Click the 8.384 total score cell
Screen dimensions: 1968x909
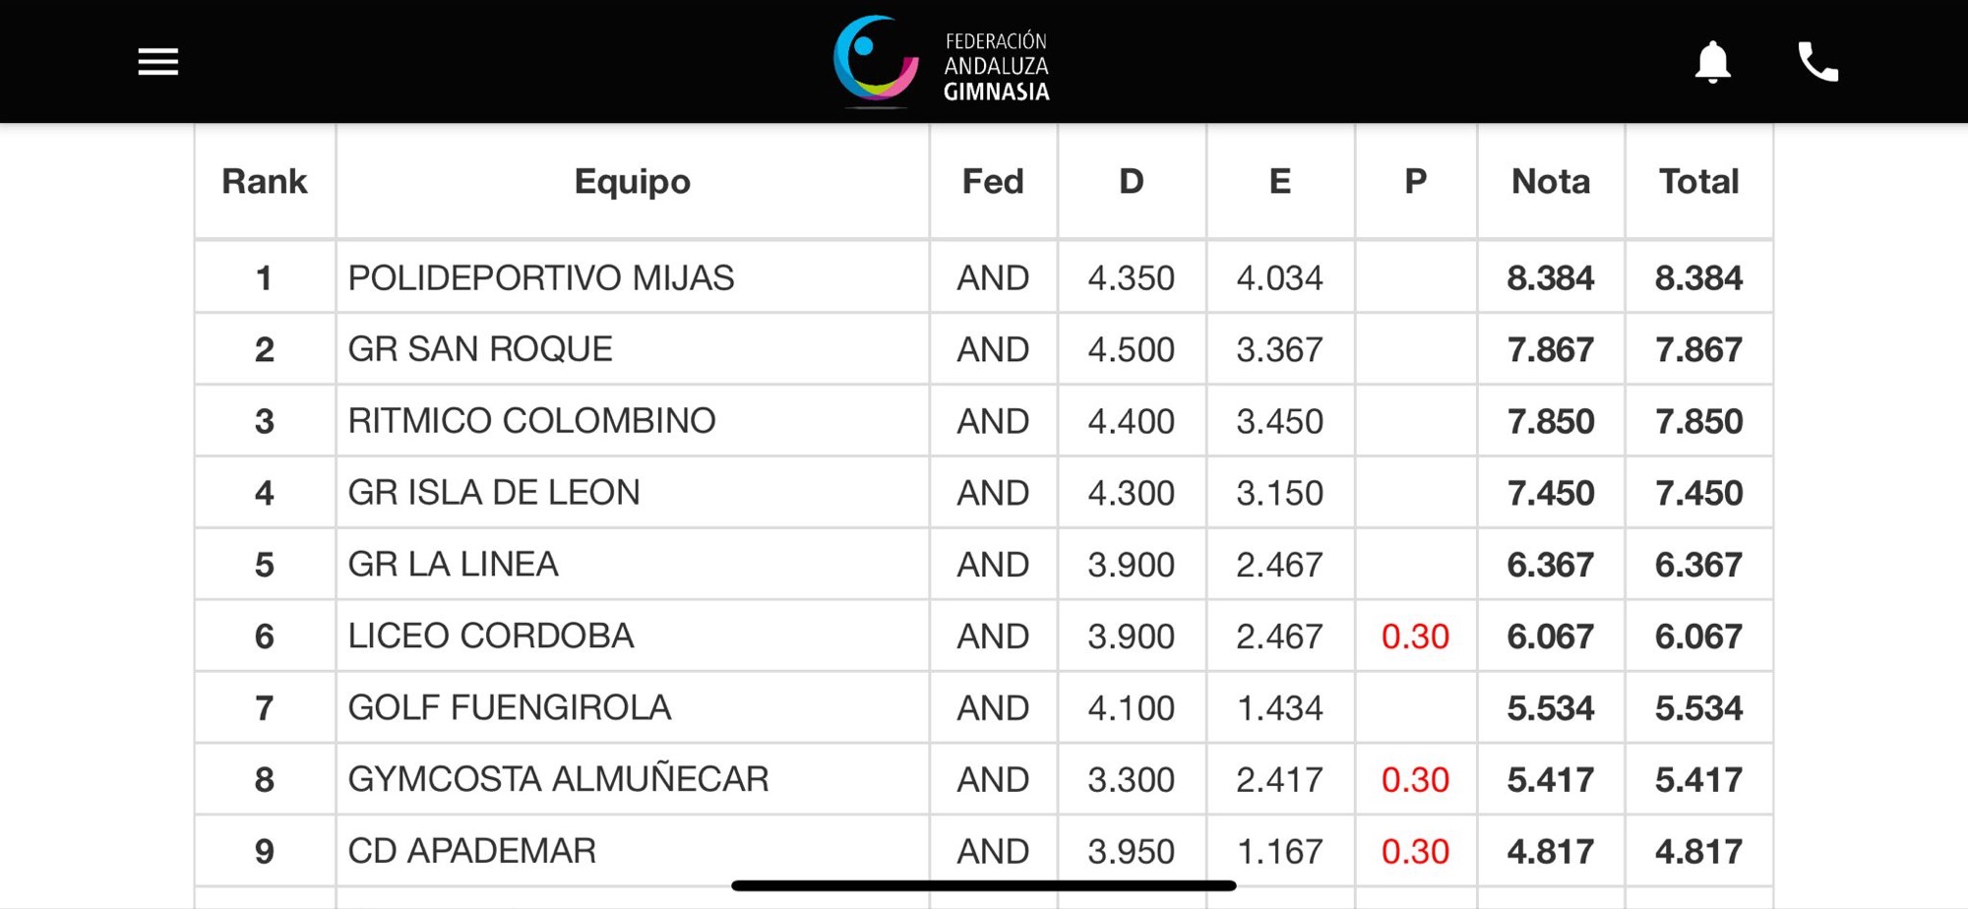(1698, 278)
